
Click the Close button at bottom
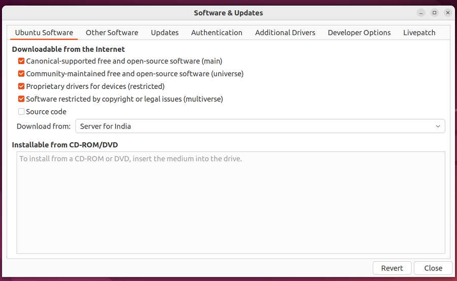433,268
